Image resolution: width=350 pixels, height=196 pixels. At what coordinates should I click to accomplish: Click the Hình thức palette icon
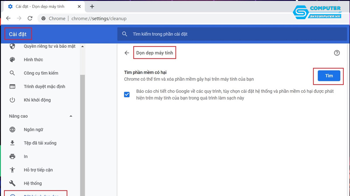click(x=12, y=60)
